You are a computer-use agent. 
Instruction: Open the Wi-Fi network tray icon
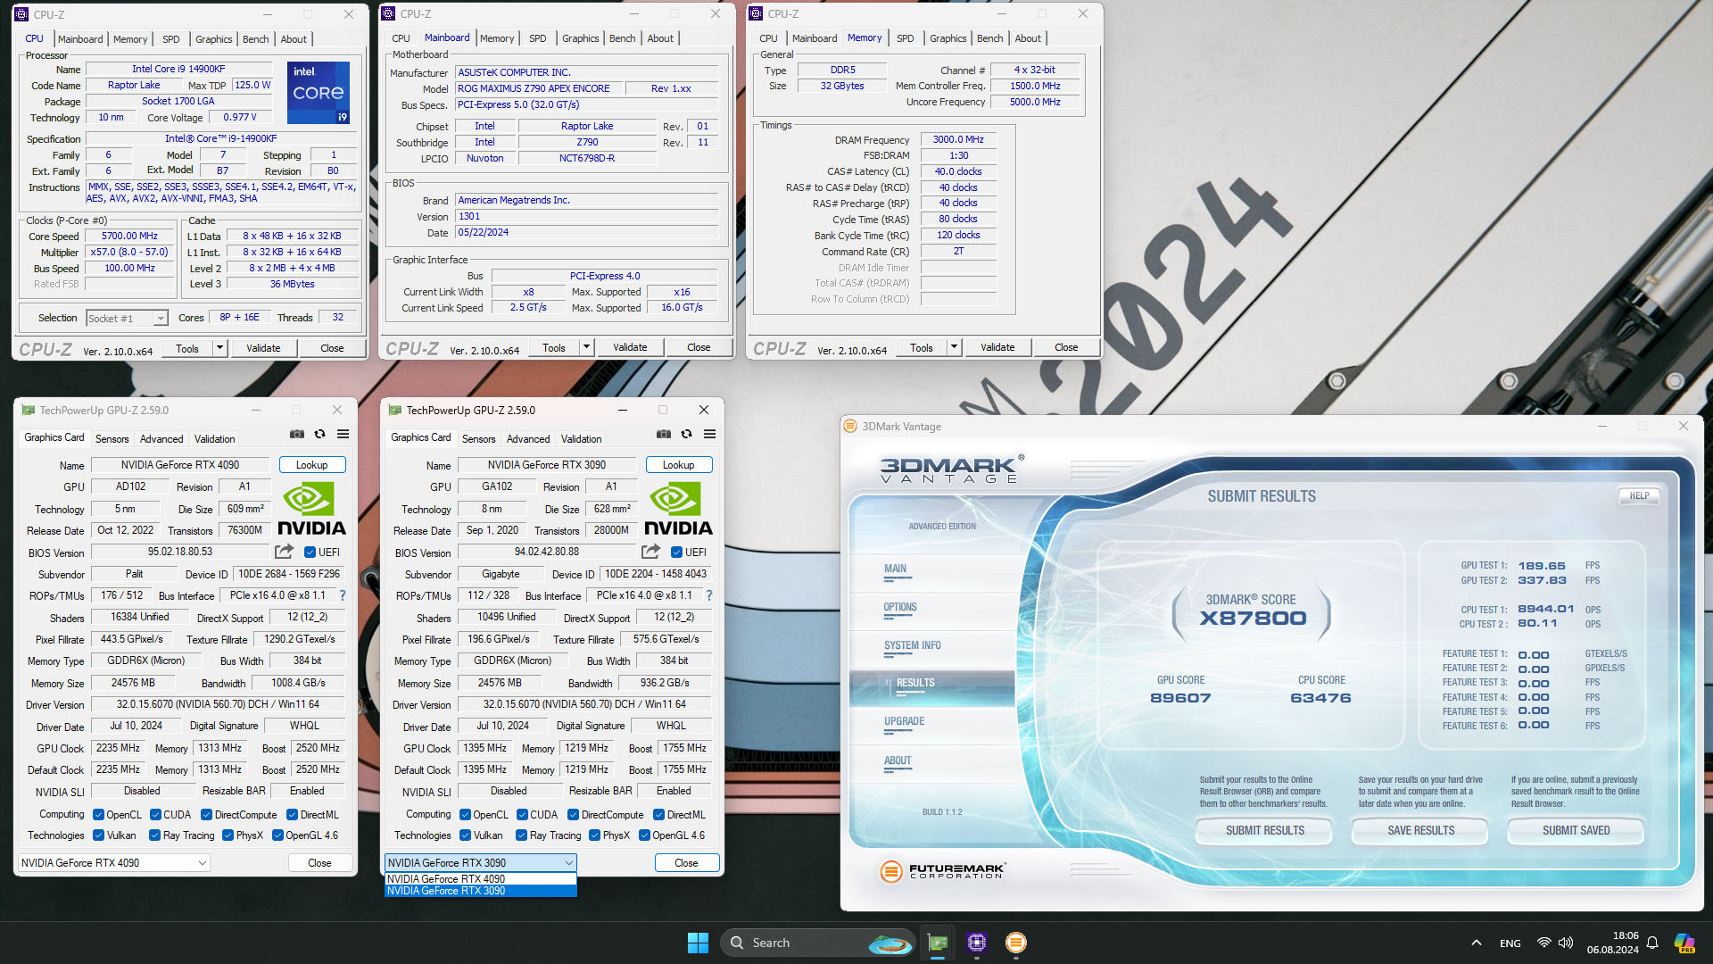point(1543,943)
